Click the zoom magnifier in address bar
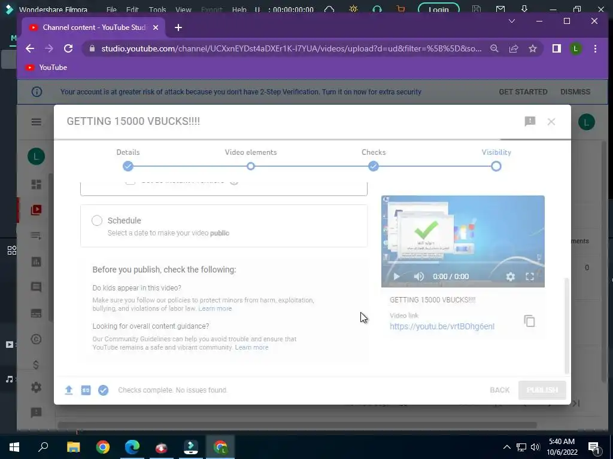Image resolution: width=613 pixels, height=459 pixels. (494, 48)
